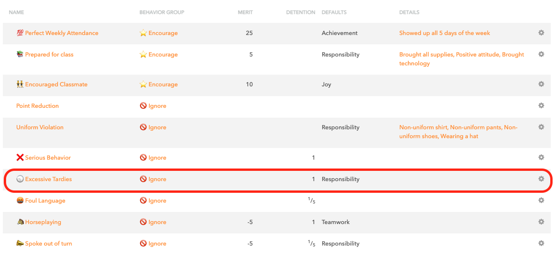Click gear icon in Horseplaying row
554x253 pixels.
(541, 222)
